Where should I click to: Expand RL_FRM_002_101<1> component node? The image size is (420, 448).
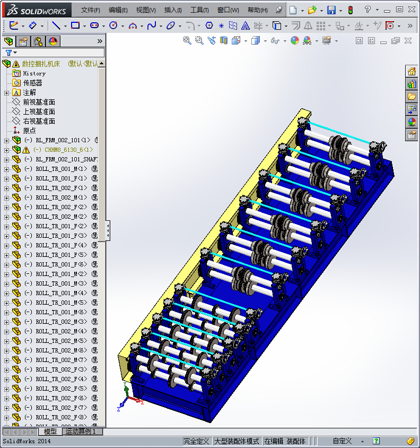6,141
